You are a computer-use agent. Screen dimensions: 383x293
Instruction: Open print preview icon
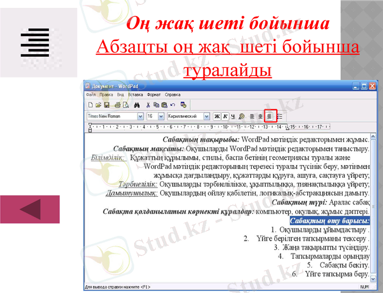coord(126,105)
